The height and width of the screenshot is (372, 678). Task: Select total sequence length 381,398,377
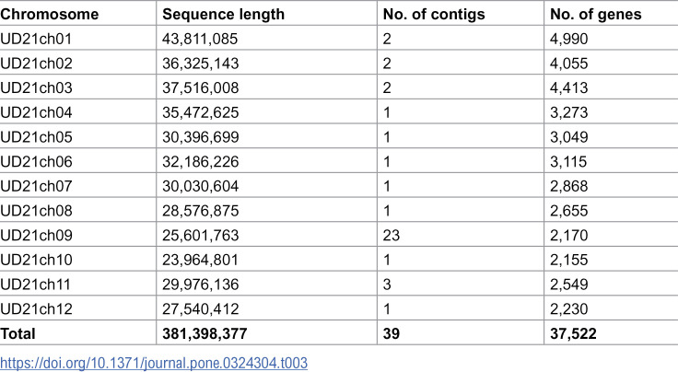pyautogui.click(x=205, y=333)
